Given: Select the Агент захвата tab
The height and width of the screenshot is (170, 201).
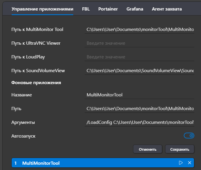Looking at the screenshot, I should click(167, 9).
